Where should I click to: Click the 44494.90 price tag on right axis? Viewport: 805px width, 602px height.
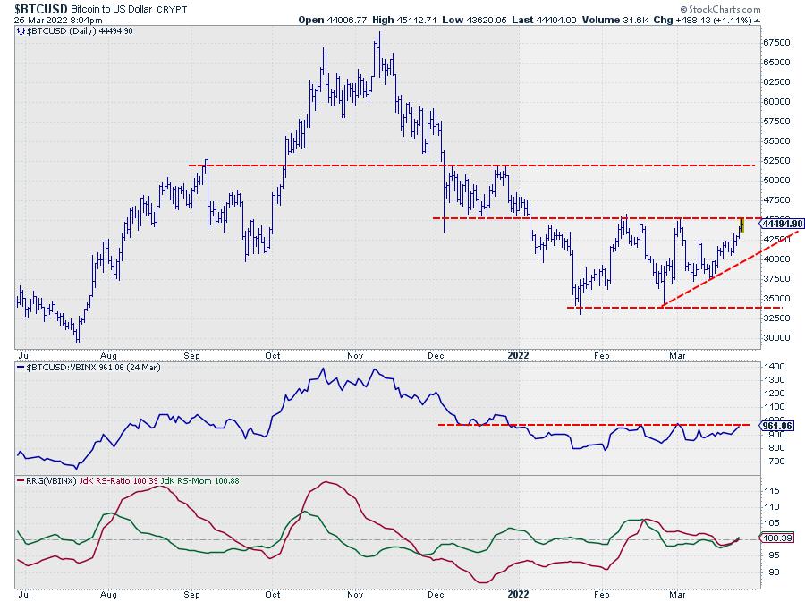pos(782,224)
